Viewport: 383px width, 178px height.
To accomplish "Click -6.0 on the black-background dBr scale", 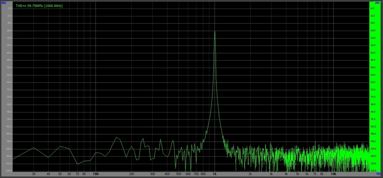I will 10,8.
